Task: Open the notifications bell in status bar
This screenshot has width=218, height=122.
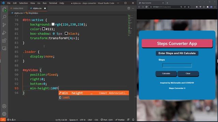Action: 133,120
